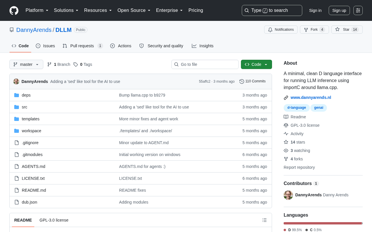Viewport: 372px width, 232px height.
Task: Expand the Resources menu
Action: click(x=98, y=10)
